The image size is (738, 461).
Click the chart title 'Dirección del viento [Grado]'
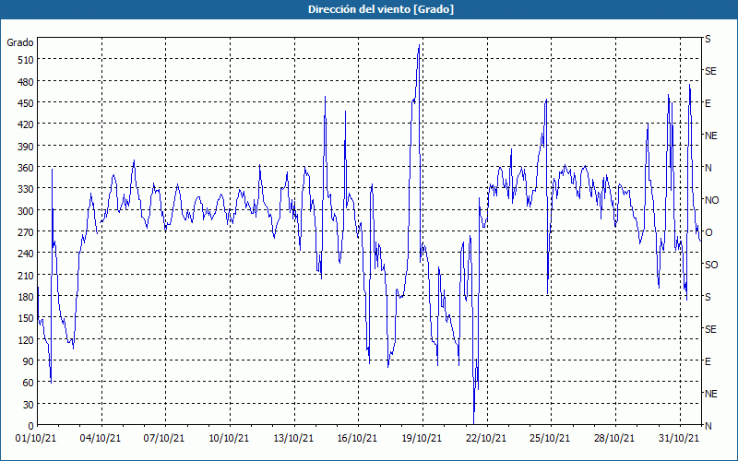(381, 9)
